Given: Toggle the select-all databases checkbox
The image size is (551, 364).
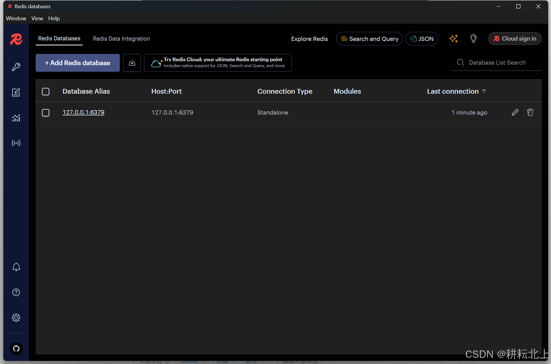Looking at the screenshot, I should click(45, 91).
